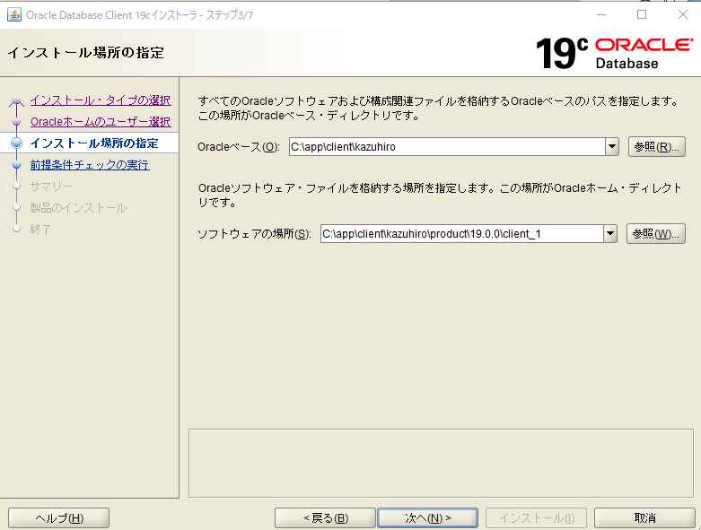Click the step bullet beside インストール・タイプの選択

click(15, 100)
